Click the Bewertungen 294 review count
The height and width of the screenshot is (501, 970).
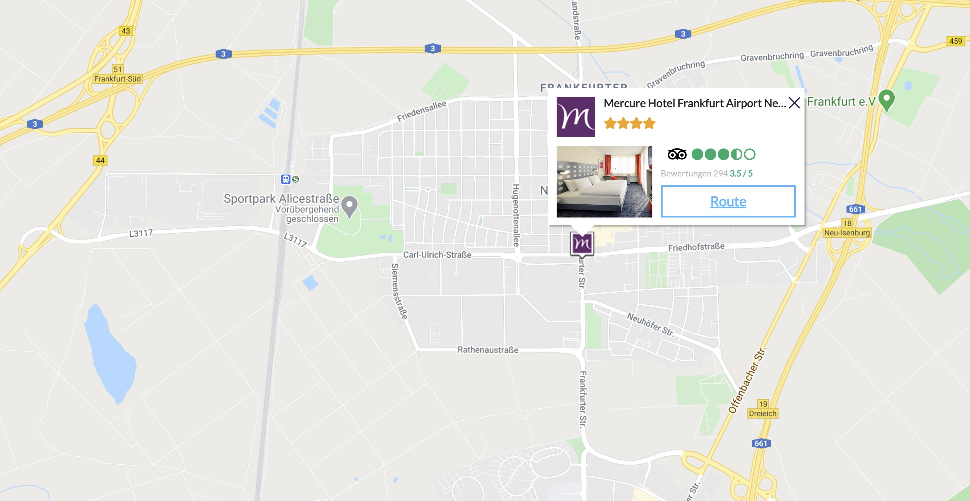694,173
